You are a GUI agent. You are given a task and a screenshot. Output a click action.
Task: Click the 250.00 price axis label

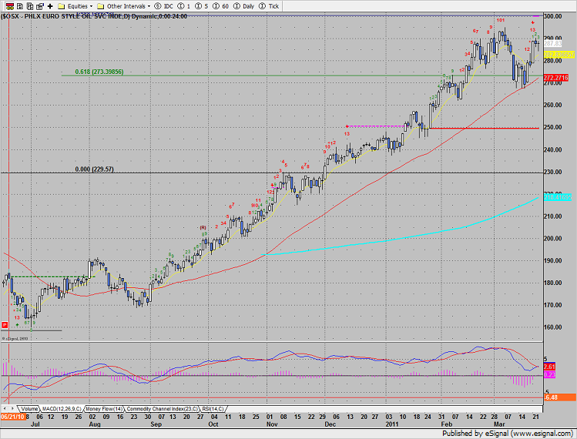[552, 127]
